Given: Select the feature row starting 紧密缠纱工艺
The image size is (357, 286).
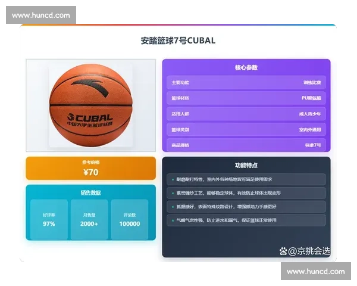Looking at the screenshot, I should 246,193.
